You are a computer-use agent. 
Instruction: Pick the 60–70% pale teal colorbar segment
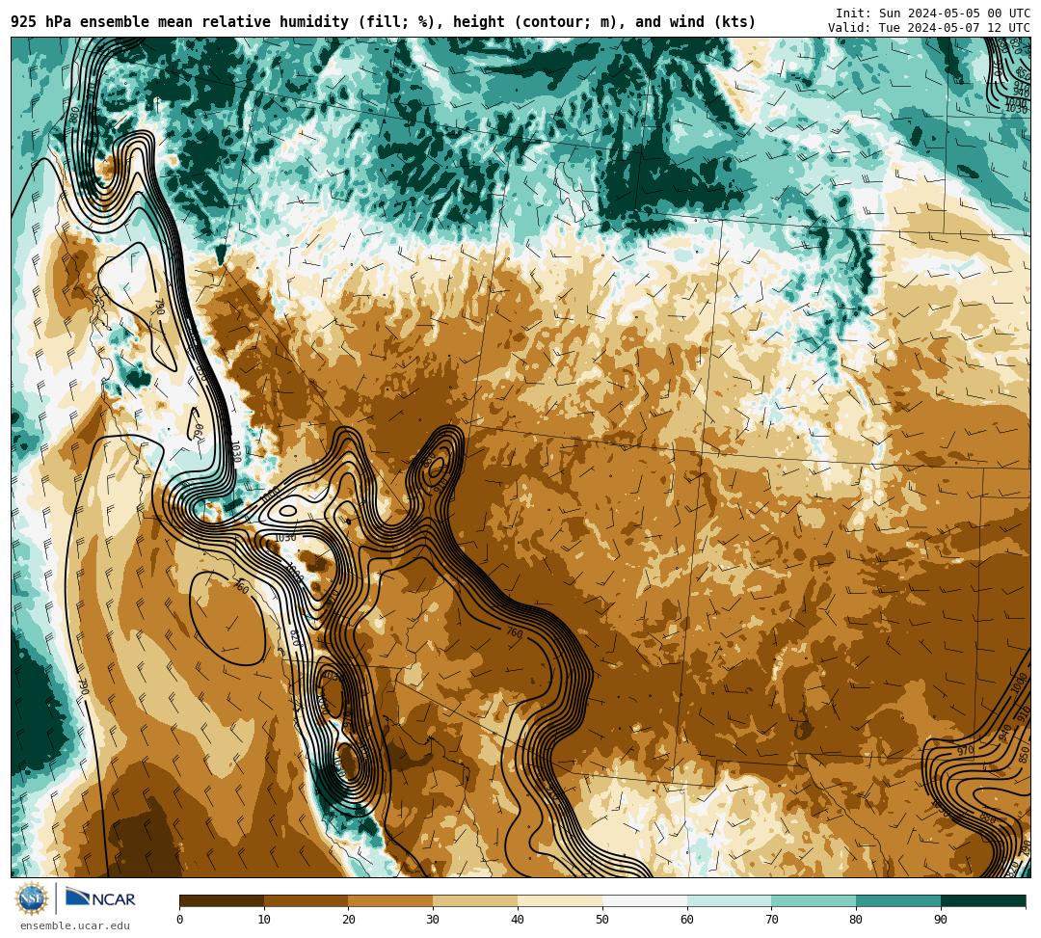click(730, 900)
